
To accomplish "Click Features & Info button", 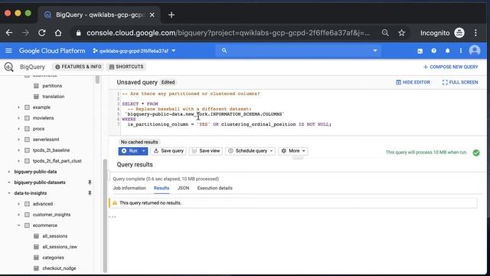I will point(78,67).
